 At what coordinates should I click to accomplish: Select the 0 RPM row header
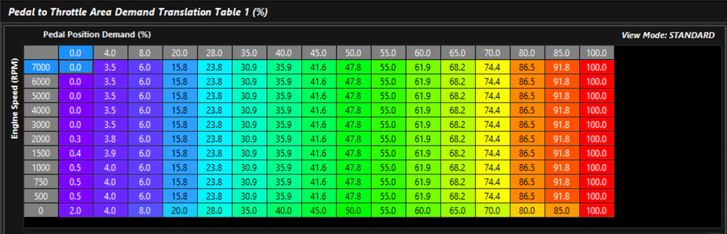(41, 210)
